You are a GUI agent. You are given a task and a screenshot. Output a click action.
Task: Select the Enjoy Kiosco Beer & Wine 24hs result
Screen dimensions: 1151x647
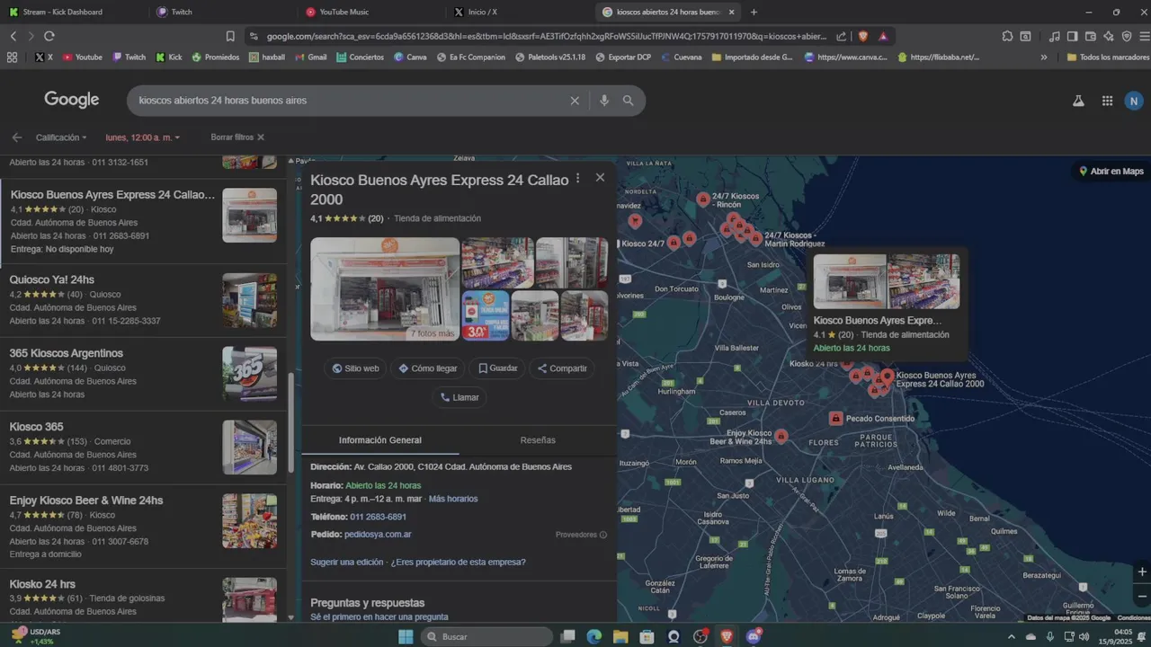click(143, 527)
